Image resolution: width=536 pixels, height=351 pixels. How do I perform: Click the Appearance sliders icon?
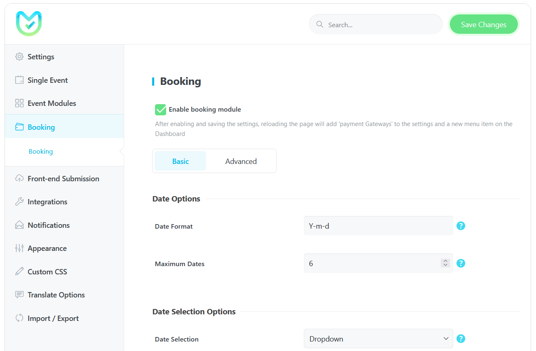point(19,248)
